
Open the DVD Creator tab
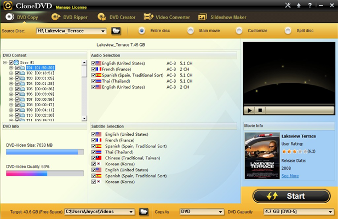tap(116, 17)
